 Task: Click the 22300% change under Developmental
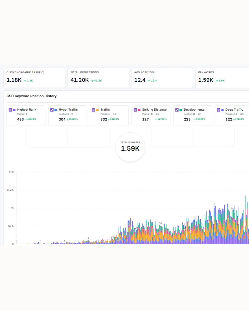(x=201, y=119)
